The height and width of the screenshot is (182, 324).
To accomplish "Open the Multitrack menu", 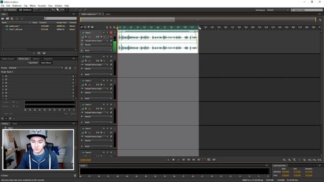I will (x=17, y=6).
